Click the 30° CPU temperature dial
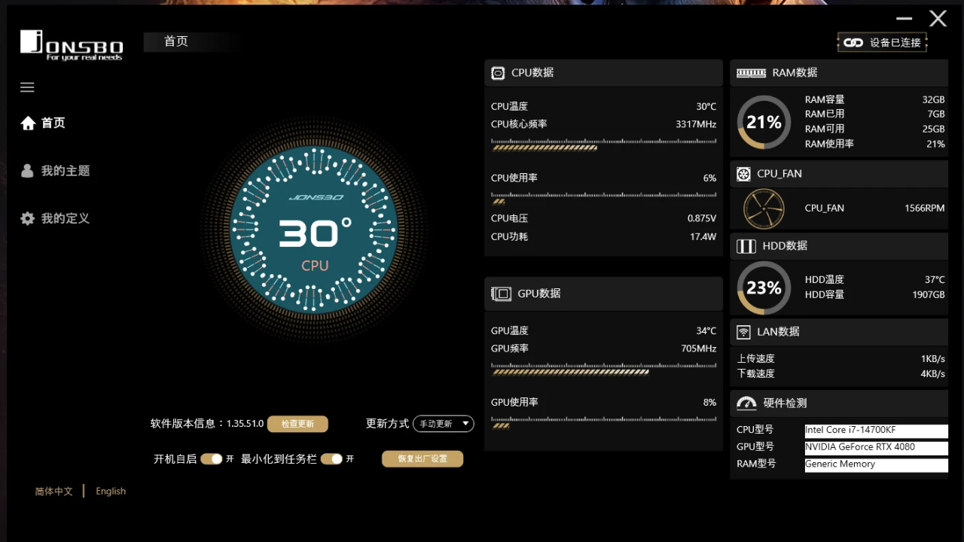Image resolution: width=964 pixels, height=542 pixels. tap(314, 229)
